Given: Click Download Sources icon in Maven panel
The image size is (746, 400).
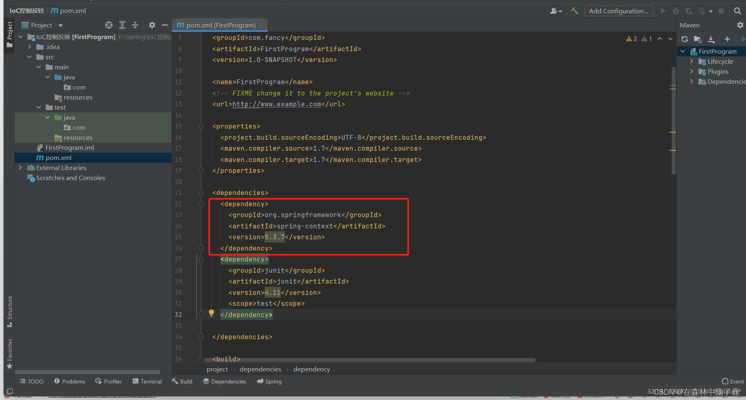Looking at the screenshot, I should pos(711,39).
